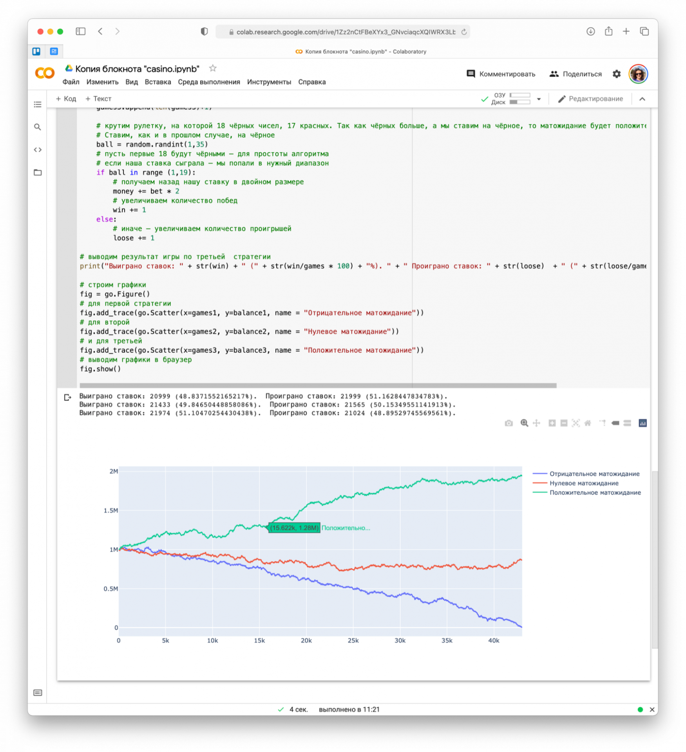Open the Среда выполнения menu
This screenshot has height=752, width=686.
pyautogui.click(x=209, y=82)
